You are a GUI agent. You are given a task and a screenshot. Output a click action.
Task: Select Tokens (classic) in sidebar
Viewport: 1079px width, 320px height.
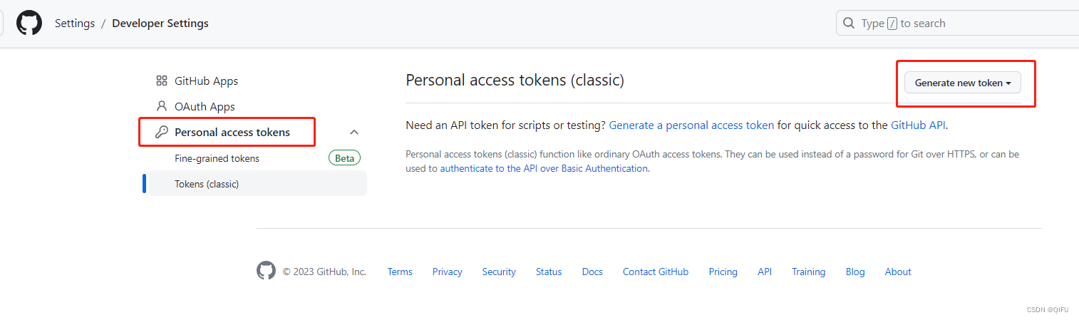(x=207, y=184)
